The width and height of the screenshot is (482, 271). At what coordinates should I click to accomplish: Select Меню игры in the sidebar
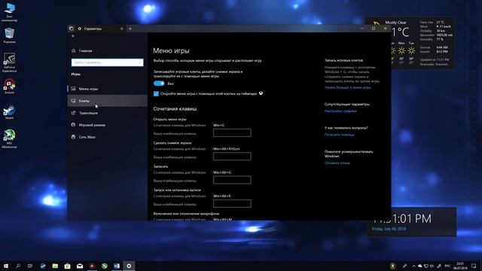(x=107, y=89)
